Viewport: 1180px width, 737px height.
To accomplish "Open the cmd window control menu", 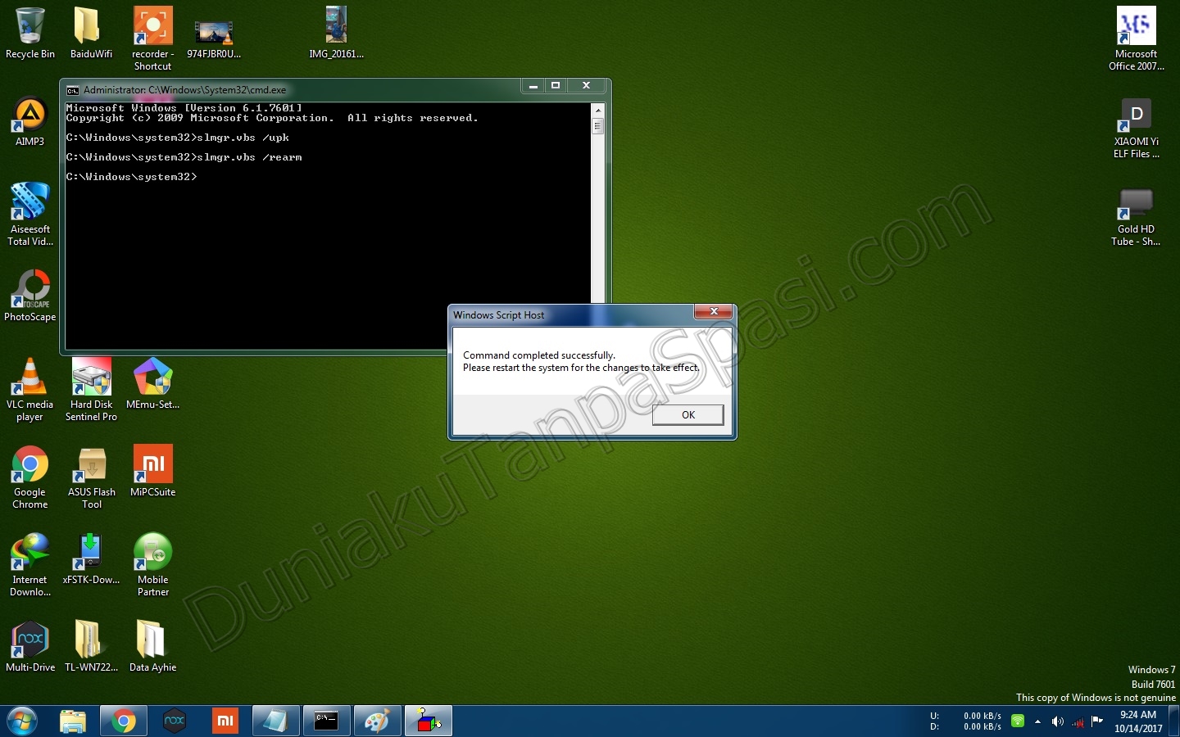I will pos(73,91).
